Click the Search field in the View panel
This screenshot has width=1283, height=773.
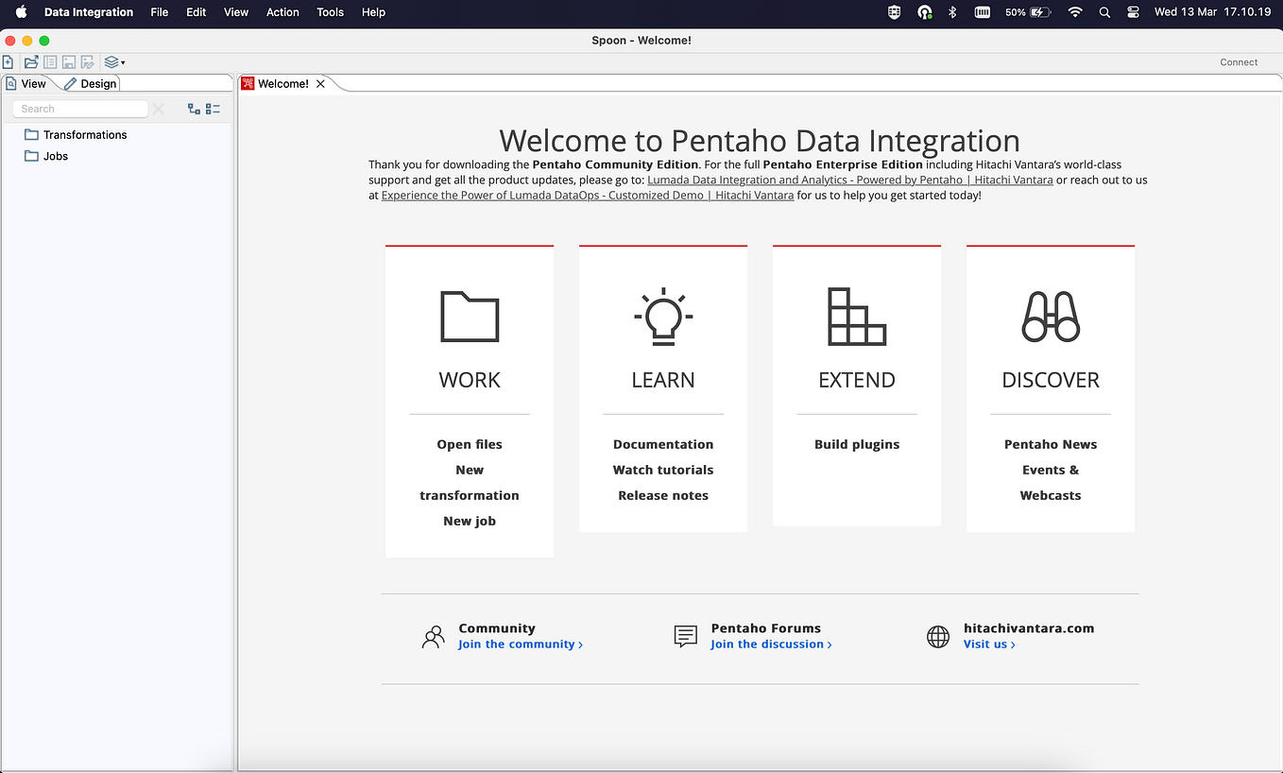80,109
